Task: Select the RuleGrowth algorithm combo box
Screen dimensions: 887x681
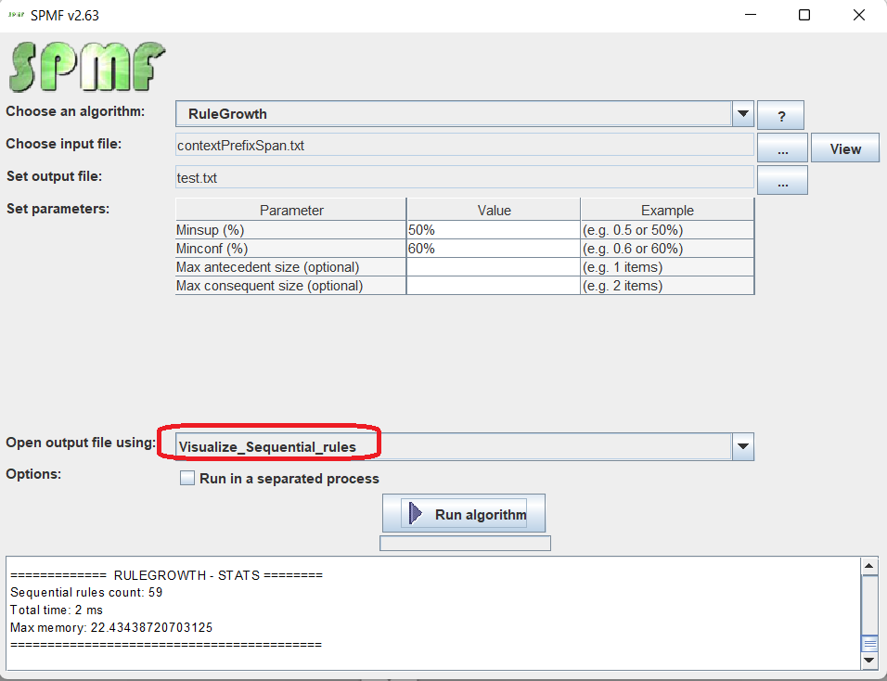Action: click(x=455, y=114)
